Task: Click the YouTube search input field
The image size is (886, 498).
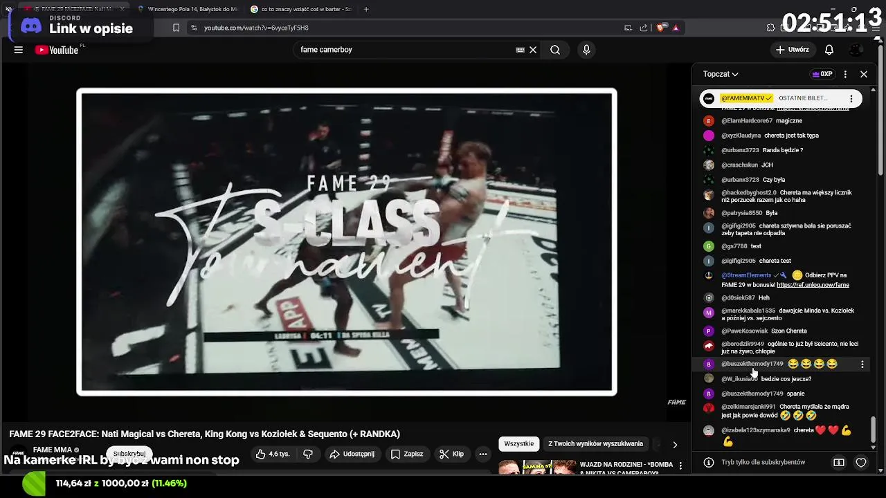Action: [405, 50]
